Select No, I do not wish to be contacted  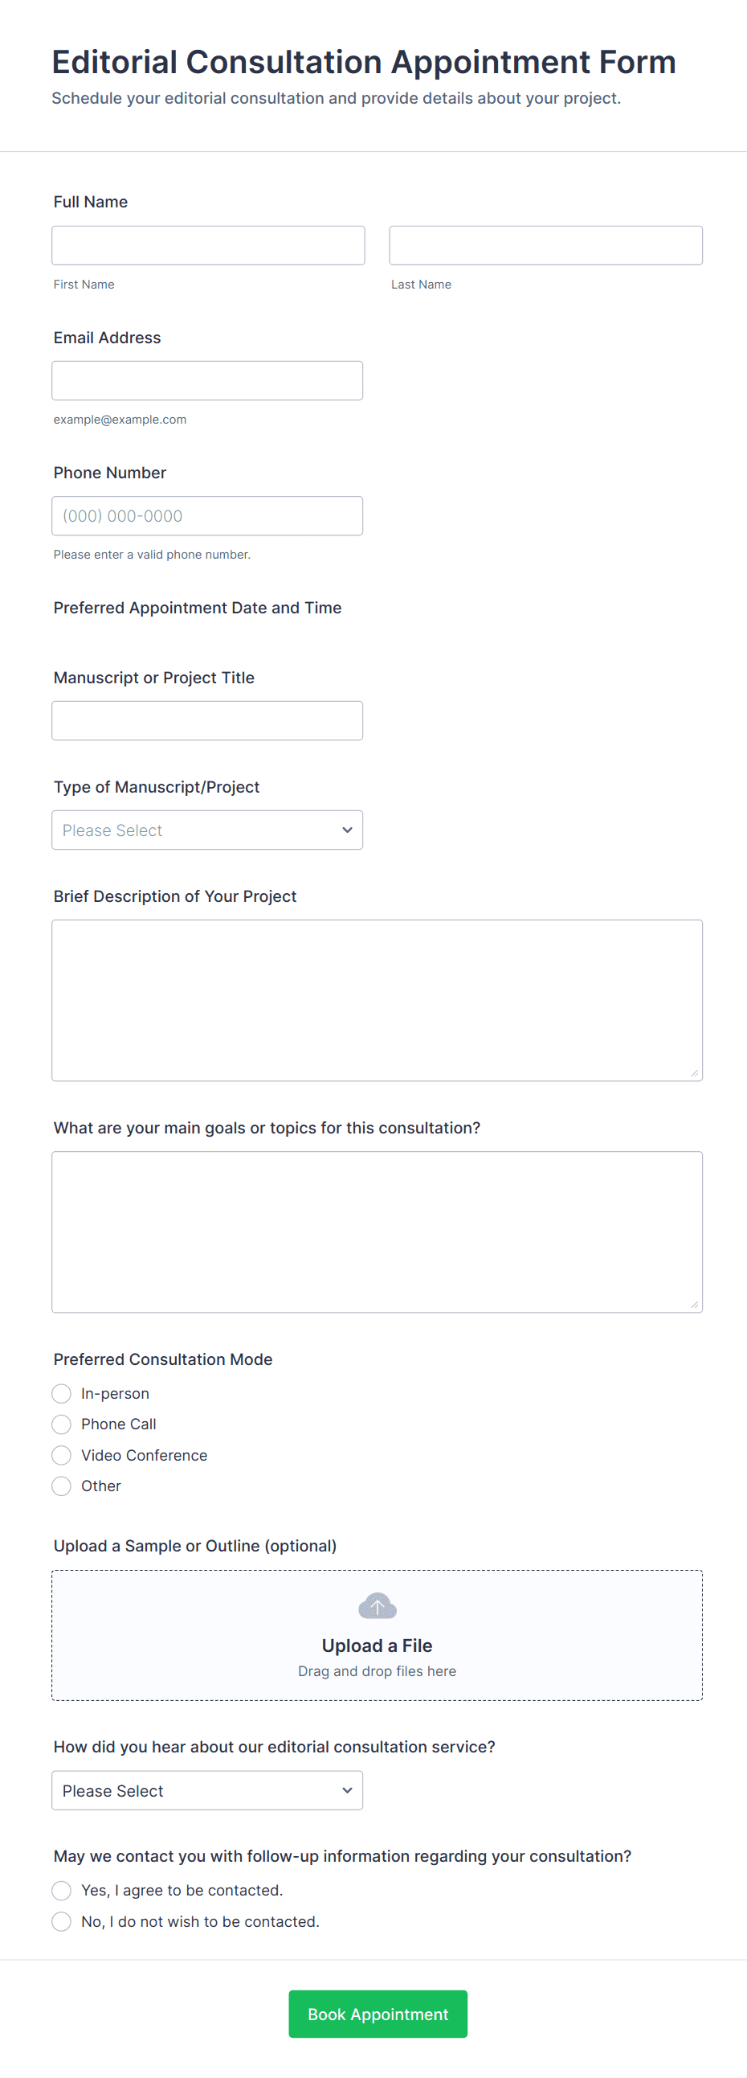pyautogui.click(x=61, y=1921)
